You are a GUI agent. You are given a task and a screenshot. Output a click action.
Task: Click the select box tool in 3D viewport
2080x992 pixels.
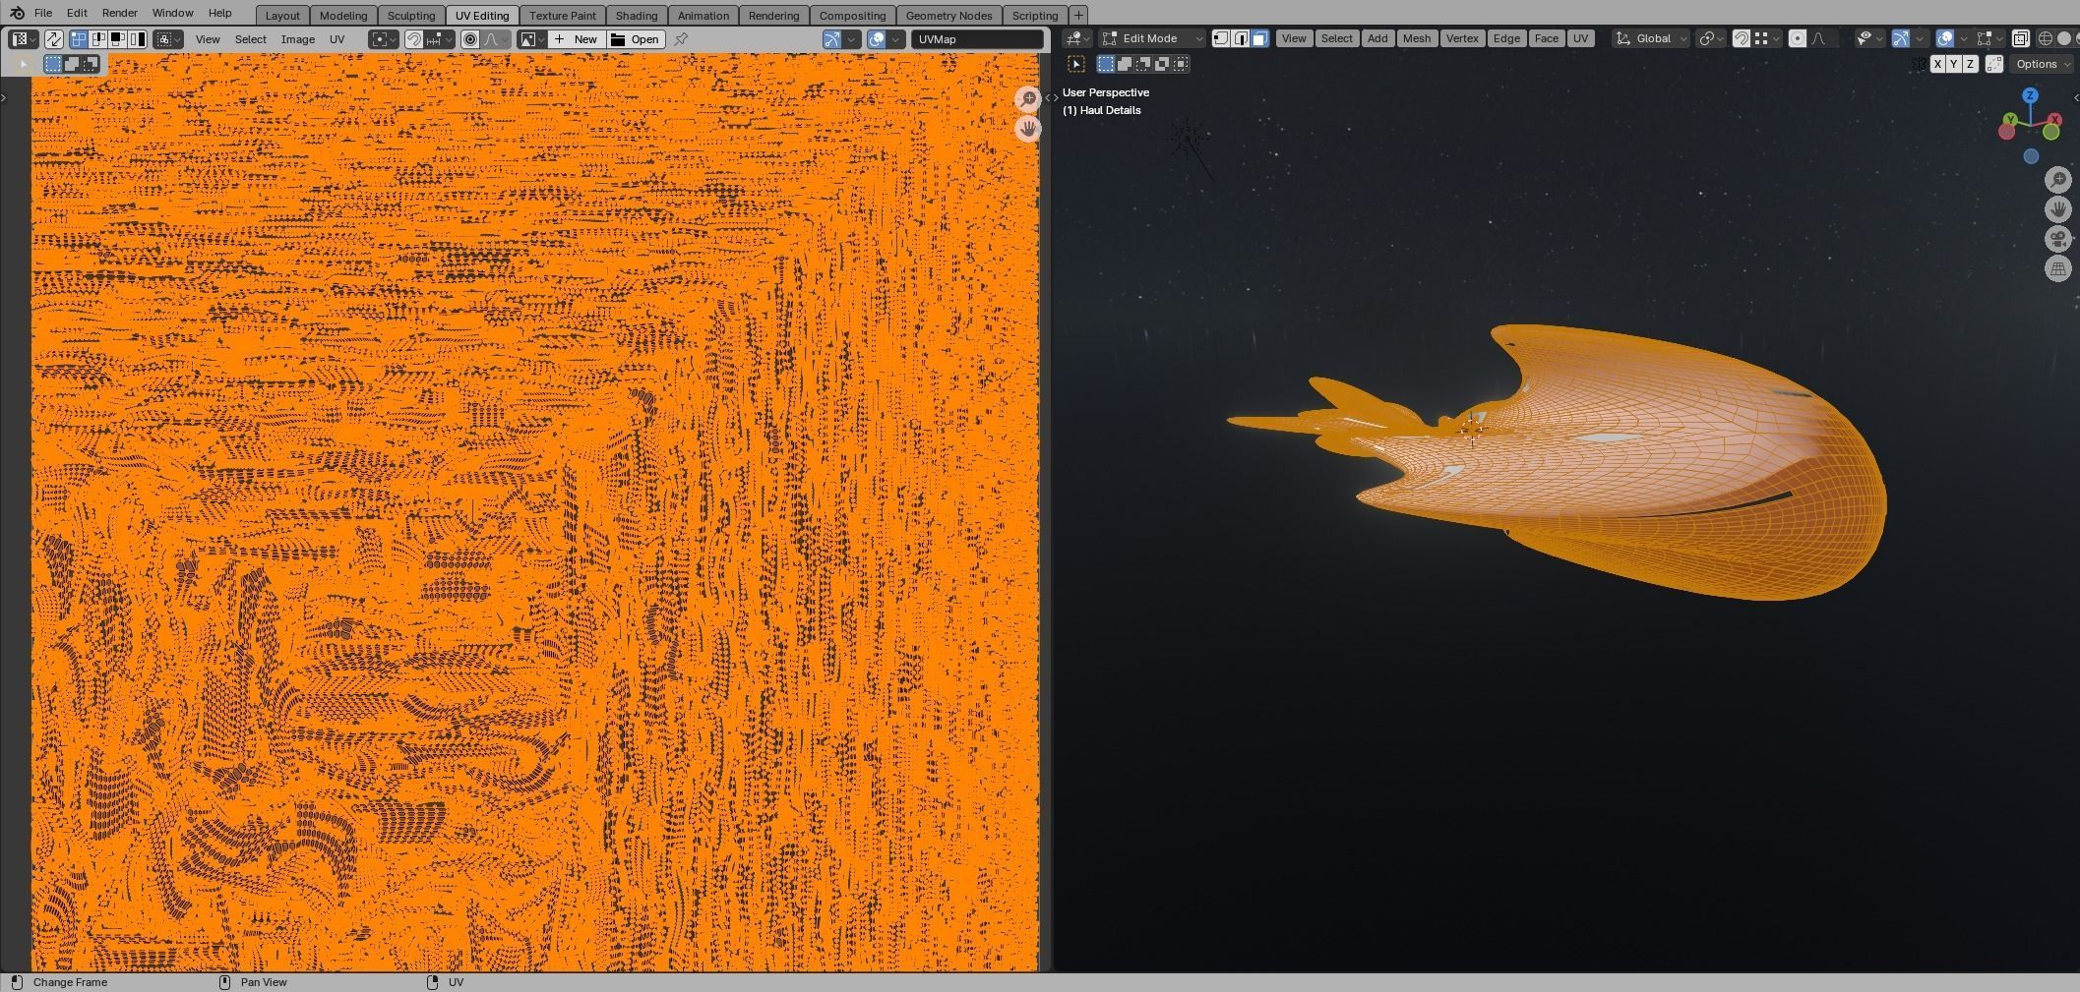[x=1076, y=64]
